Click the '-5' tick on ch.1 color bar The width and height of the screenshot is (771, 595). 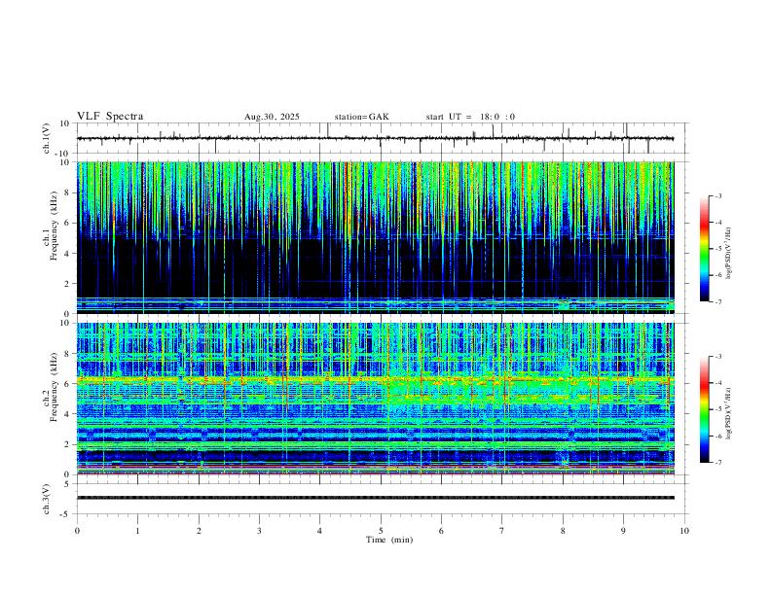point(718,249)
